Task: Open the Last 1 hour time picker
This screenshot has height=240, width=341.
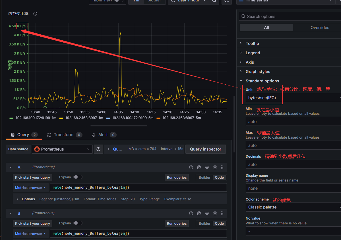Action: pyautogui.click(x=188, y=1)
